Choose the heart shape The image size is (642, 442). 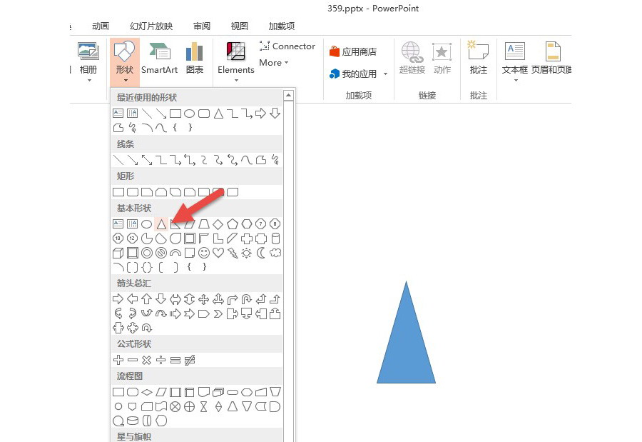click(x=218, y=253)
